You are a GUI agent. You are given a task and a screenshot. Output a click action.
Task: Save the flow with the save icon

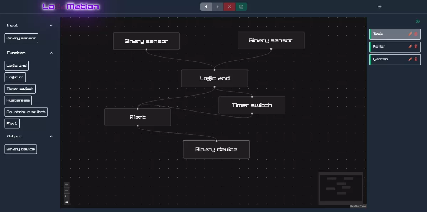(x=241, y=6)
